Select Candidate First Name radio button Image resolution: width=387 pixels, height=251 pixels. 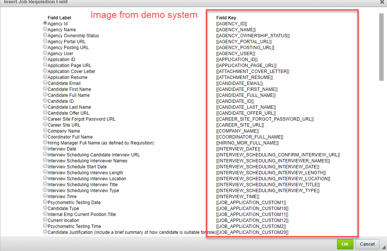click(x=45, y=88)
